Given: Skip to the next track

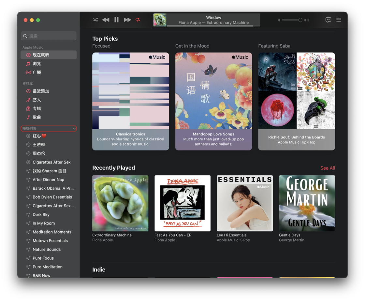Looking at the screenshot, I should [x=127, y=20].
